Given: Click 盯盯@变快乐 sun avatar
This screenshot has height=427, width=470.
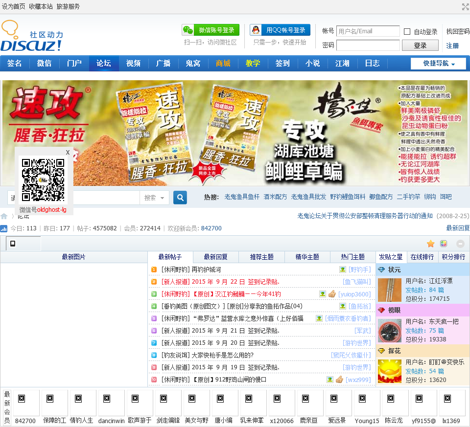Looking at the screenshot, I should click(x=390, y=371).
